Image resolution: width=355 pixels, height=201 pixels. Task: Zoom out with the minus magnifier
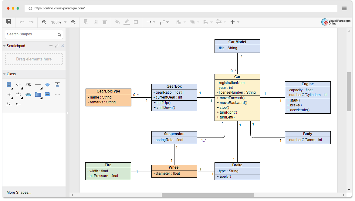[x=44, y=22]
